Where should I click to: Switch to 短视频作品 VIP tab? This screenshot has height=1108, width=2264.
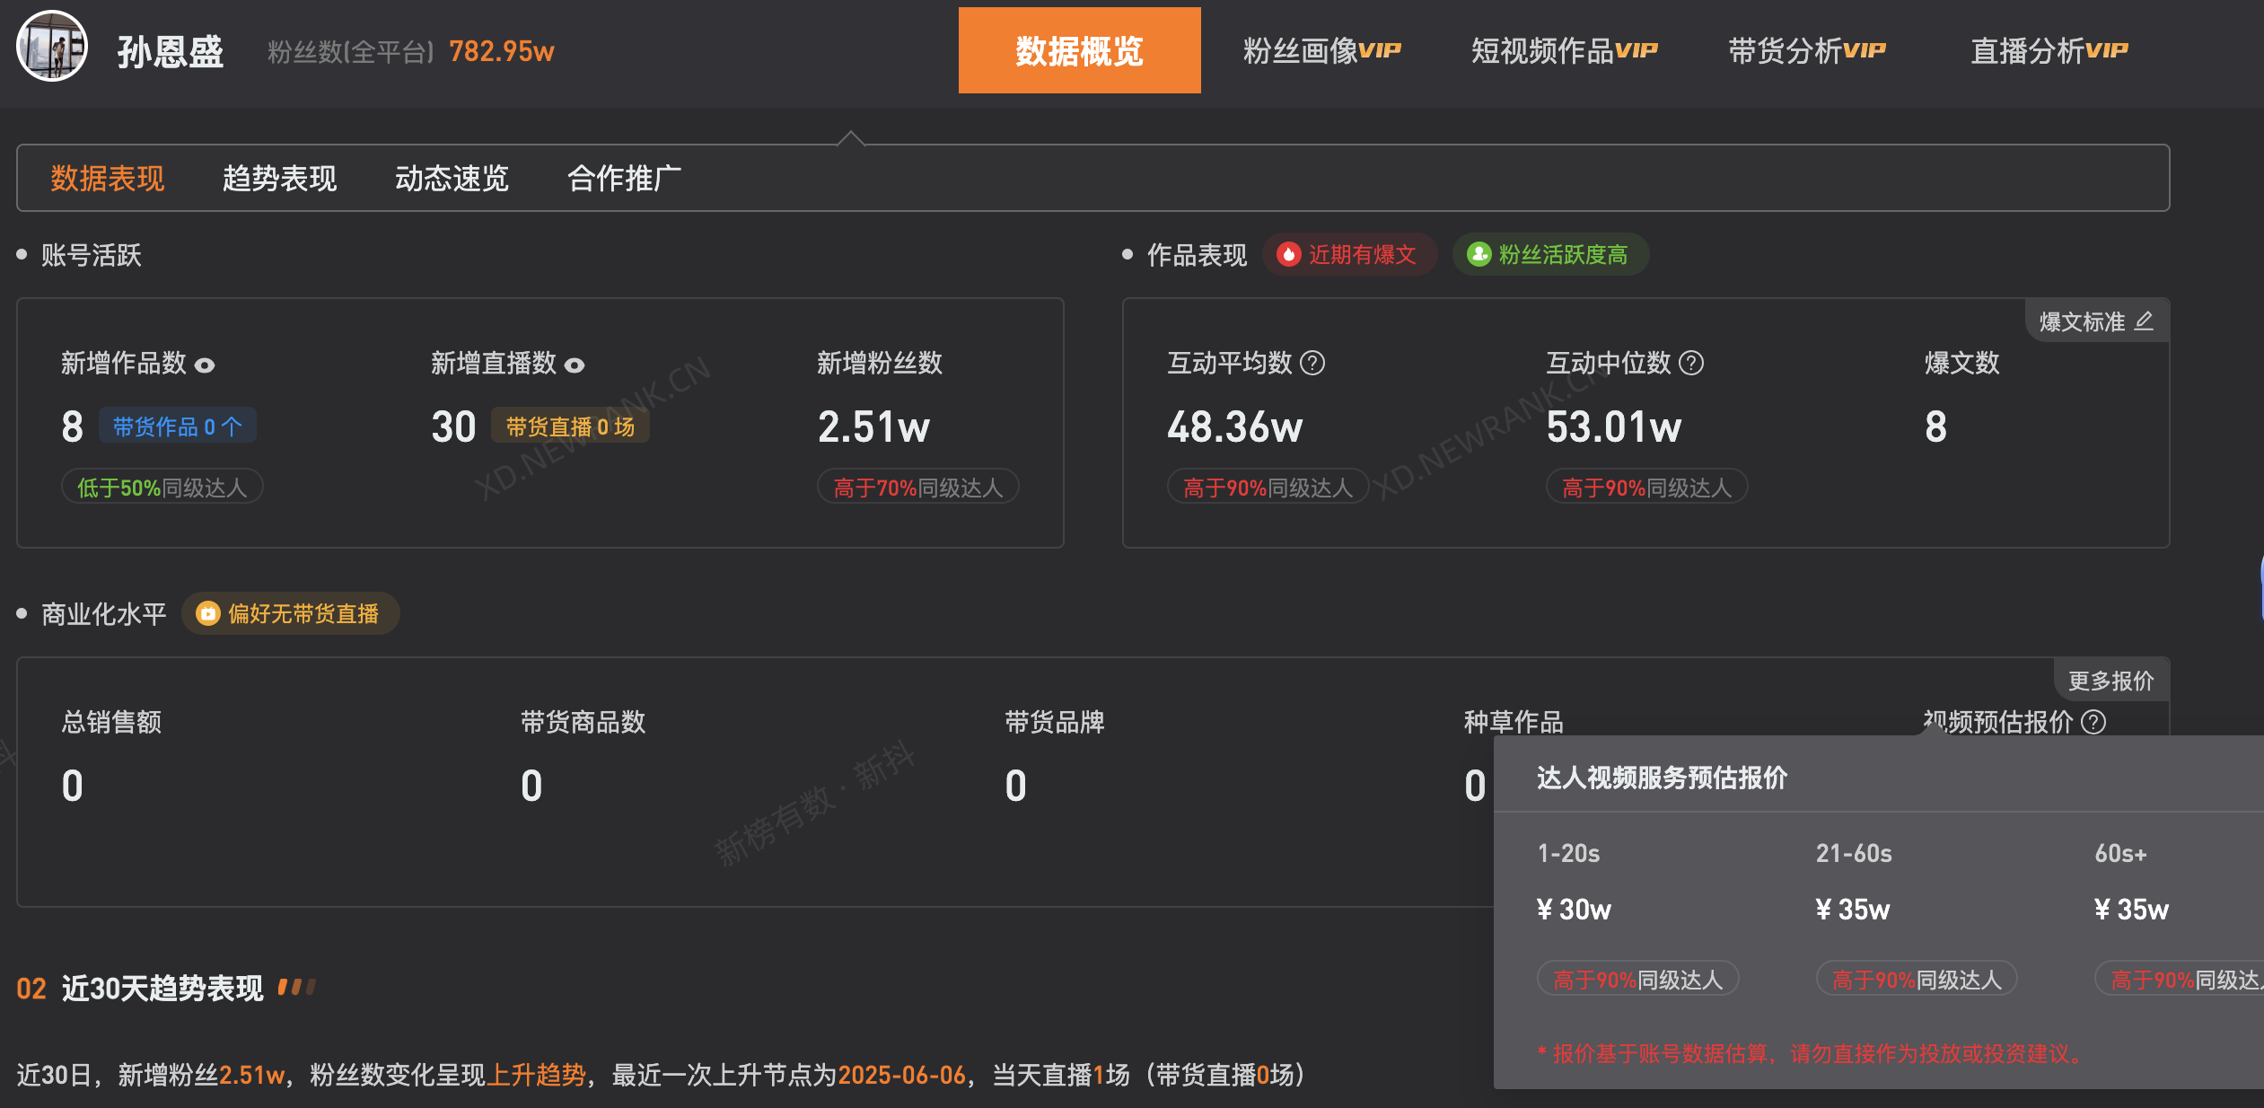pyautogui.click(x=1564, y=50)
